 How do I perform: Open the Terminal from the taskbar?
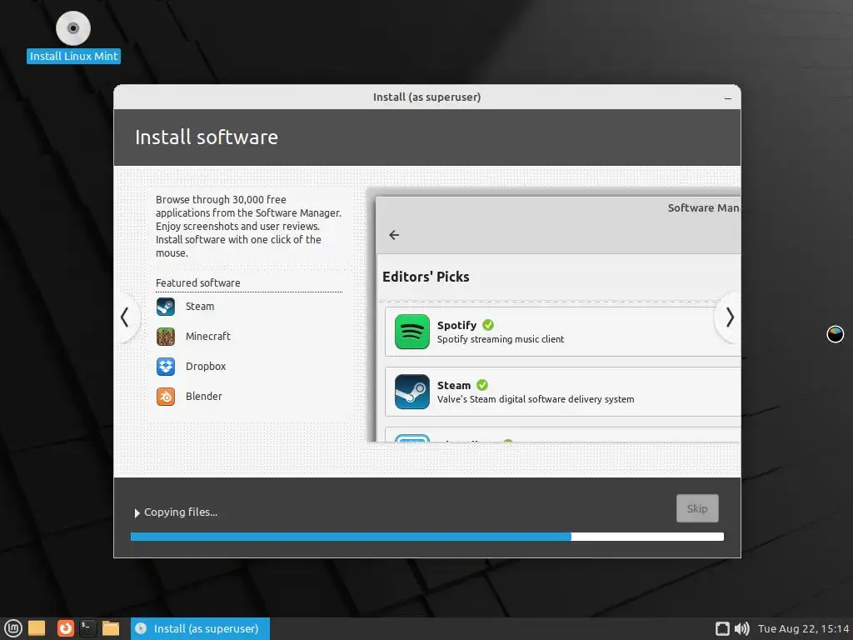88,628
